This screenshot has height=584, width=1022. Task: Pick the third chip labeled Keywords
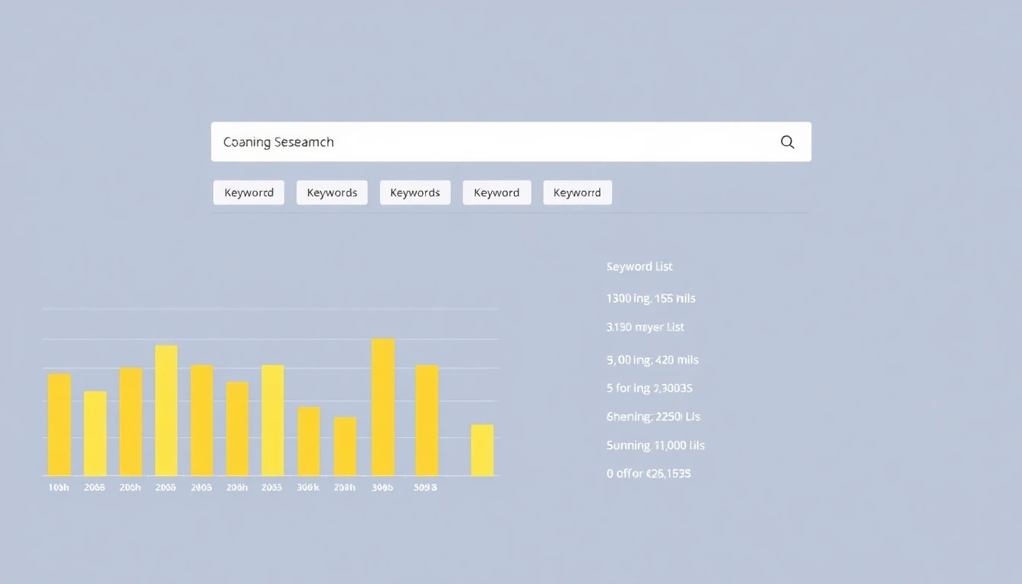point(414,192)
